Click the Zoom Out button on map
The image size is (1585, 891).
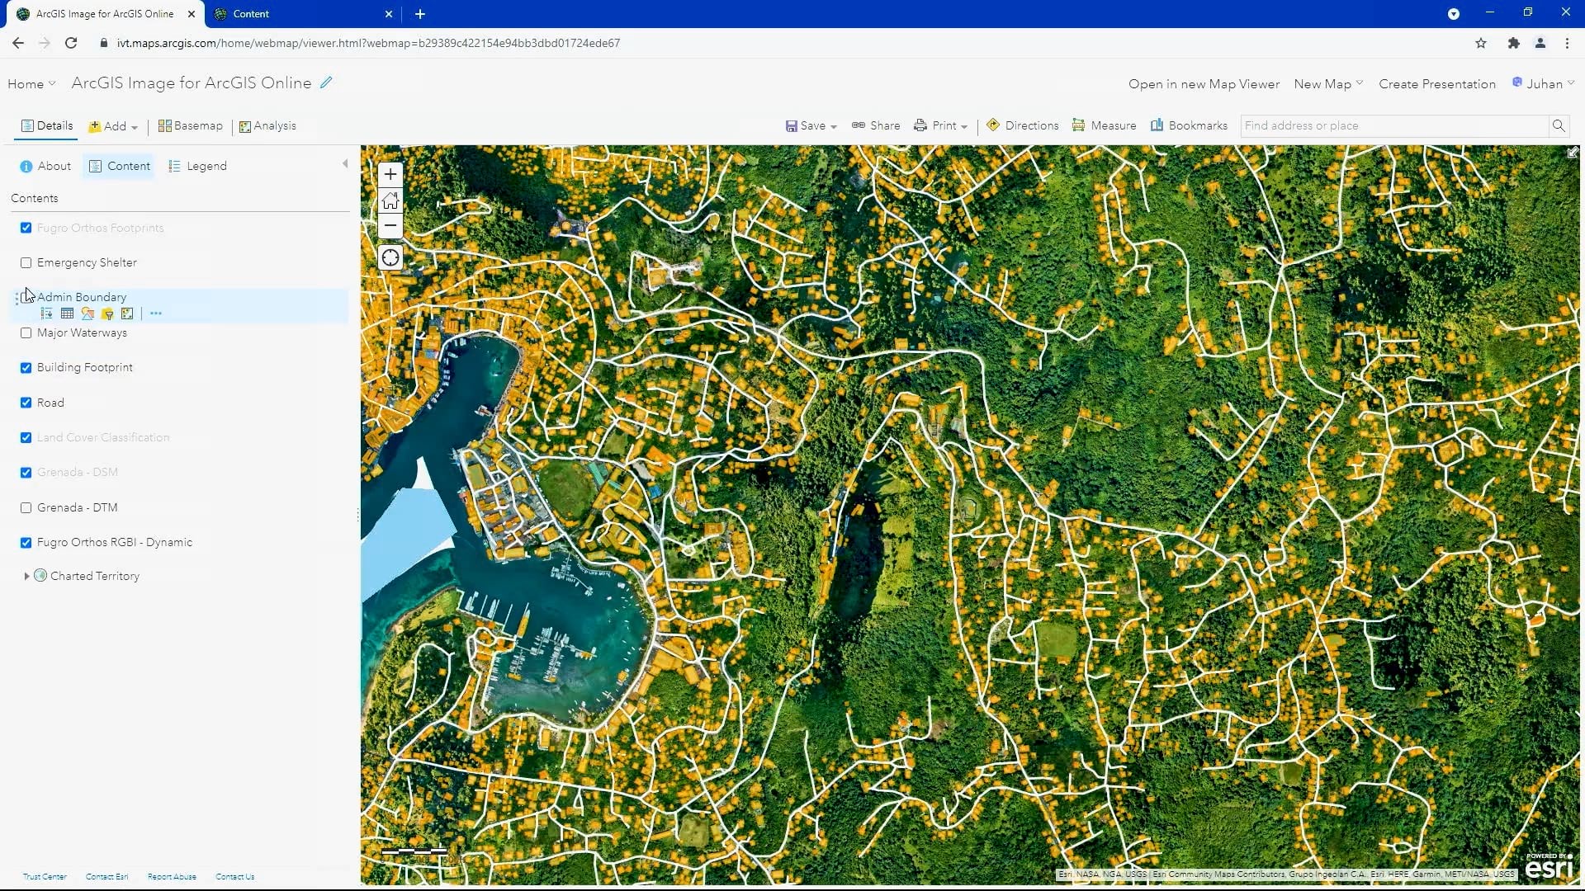click(390, 225)
